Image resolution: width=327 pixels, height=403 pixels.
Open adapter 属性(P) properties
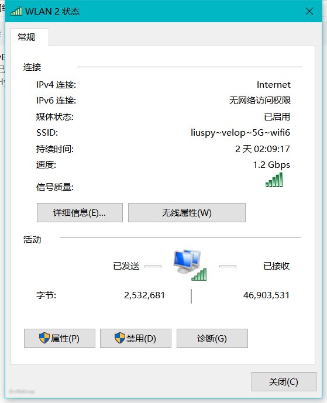[60, 338]
